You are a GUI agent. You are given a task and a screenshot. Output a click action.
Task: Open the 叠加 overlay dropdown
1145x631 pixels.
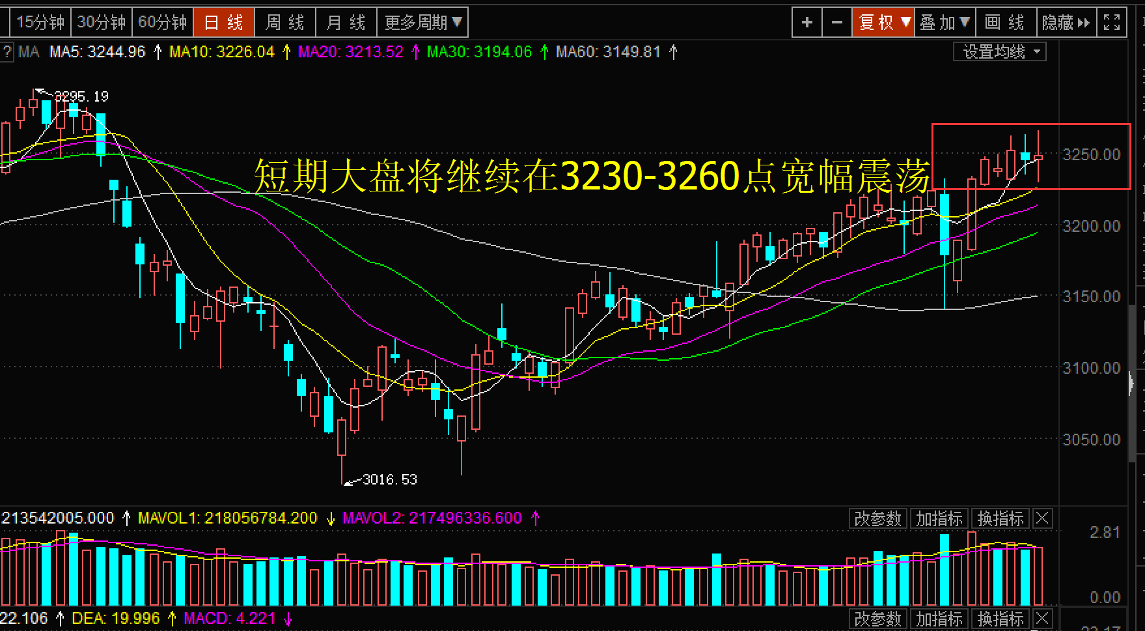(945, 23)
